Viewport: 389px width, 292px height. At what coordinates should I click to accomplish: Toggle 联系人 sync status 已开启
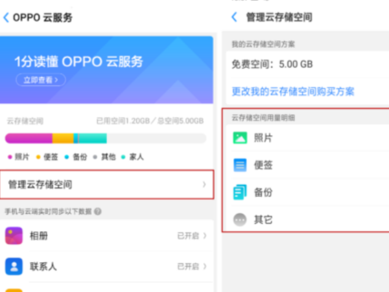tap(188, 266)
